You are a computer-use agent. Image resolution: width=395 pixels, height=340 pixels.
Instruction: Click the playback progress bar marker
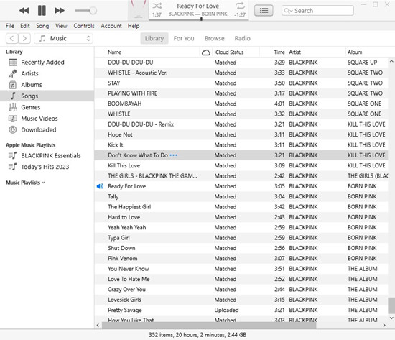(x=201, y=19)
